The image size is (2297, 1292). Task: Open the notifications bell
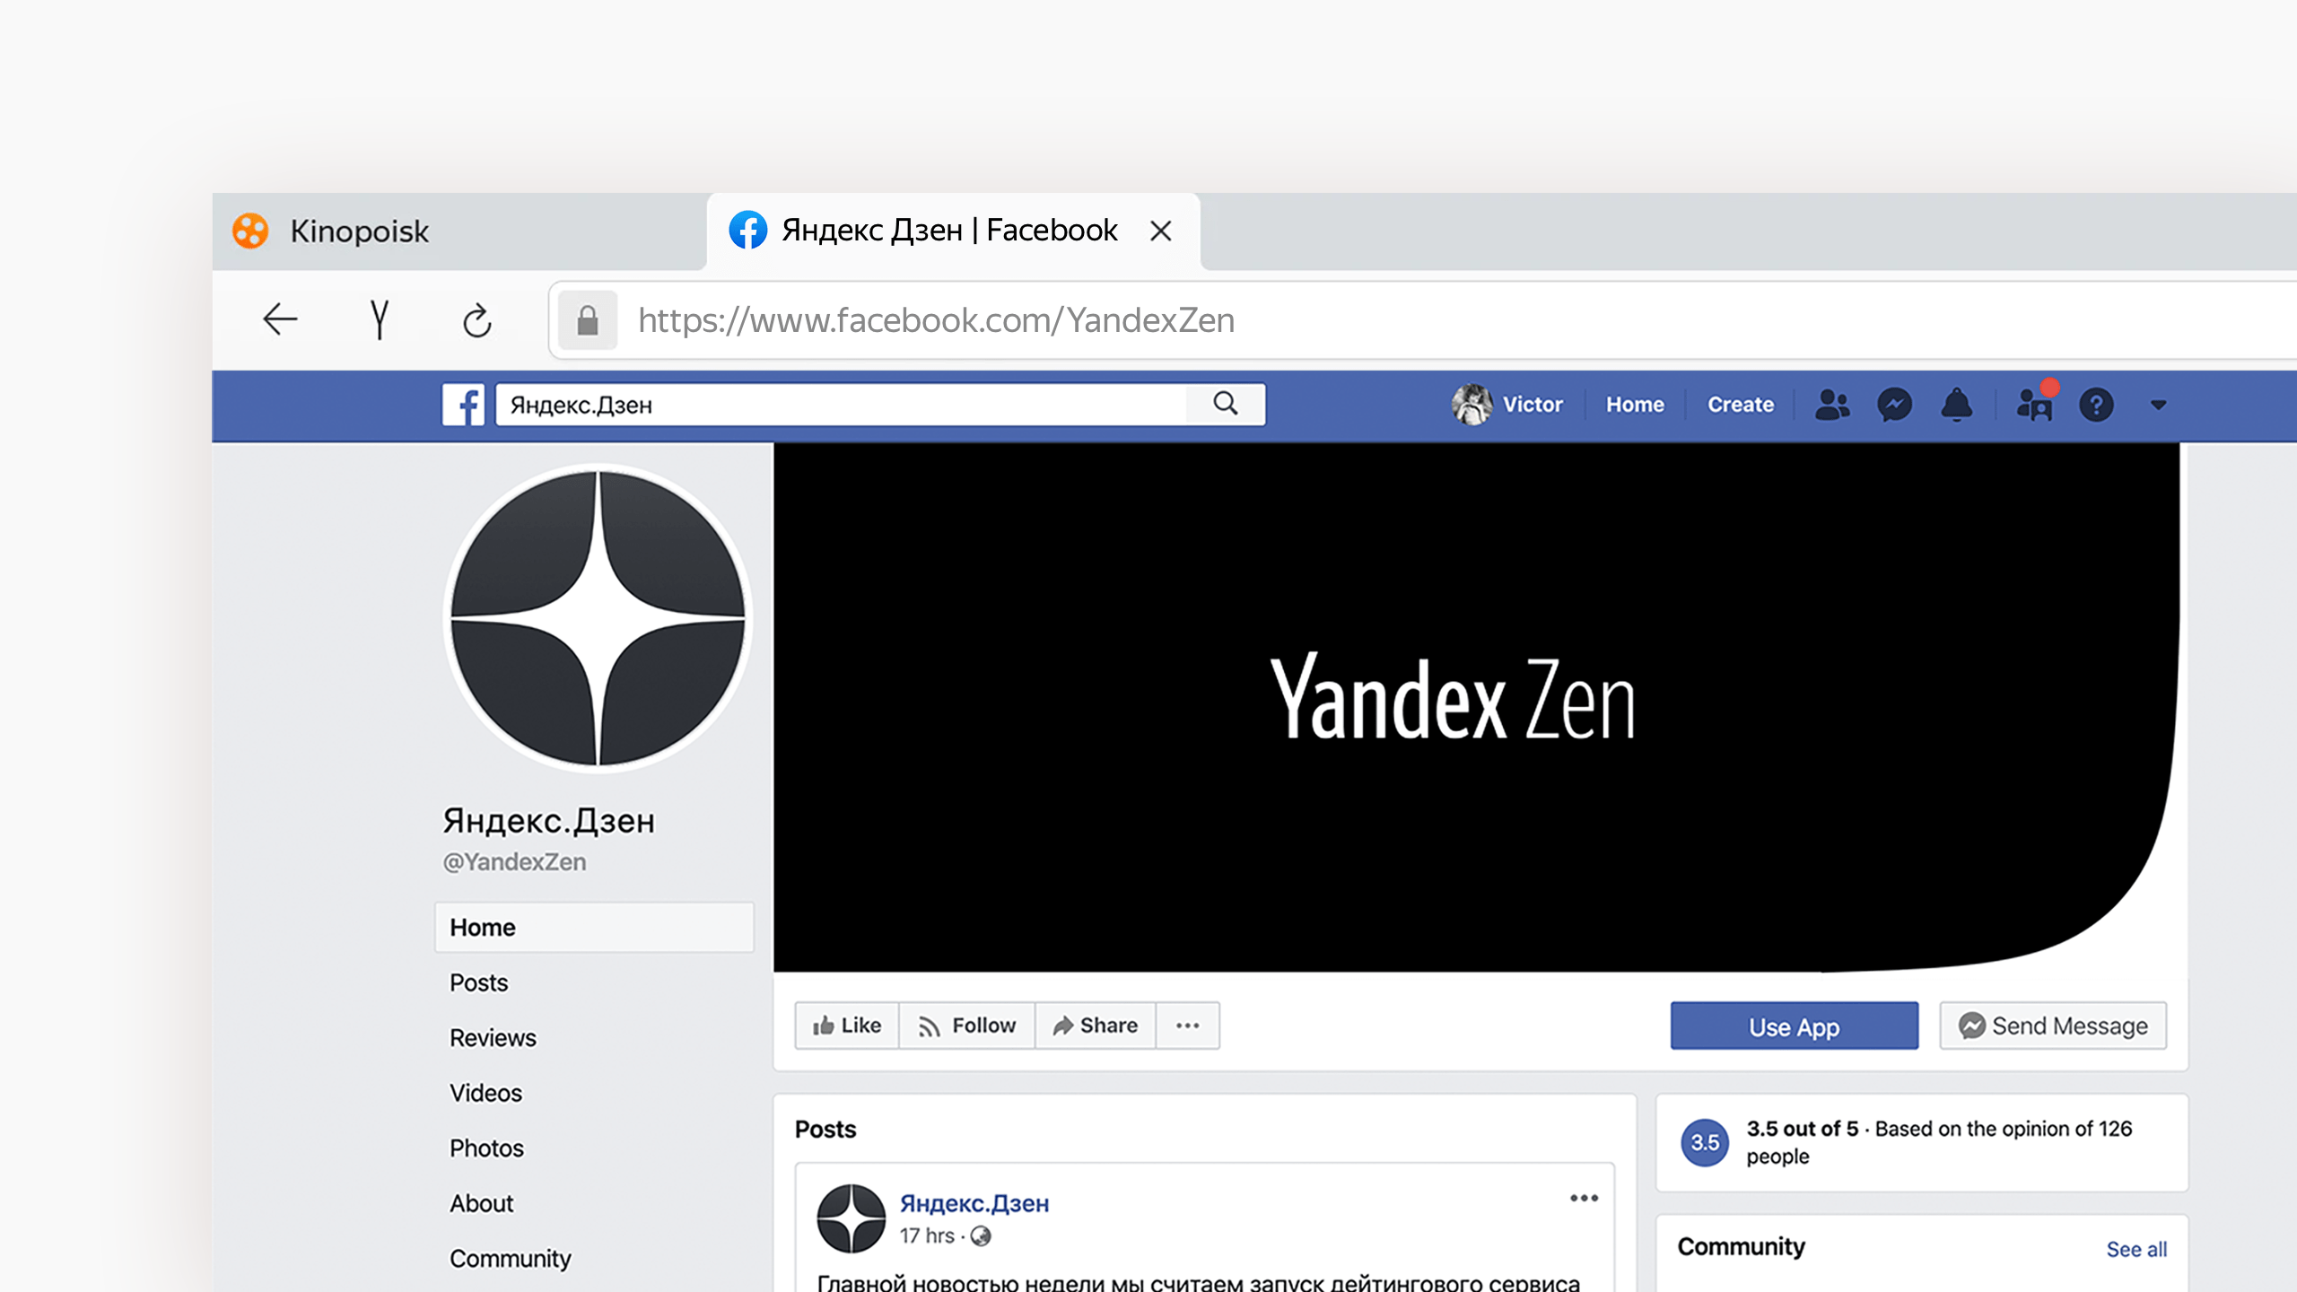point(1956,405)
